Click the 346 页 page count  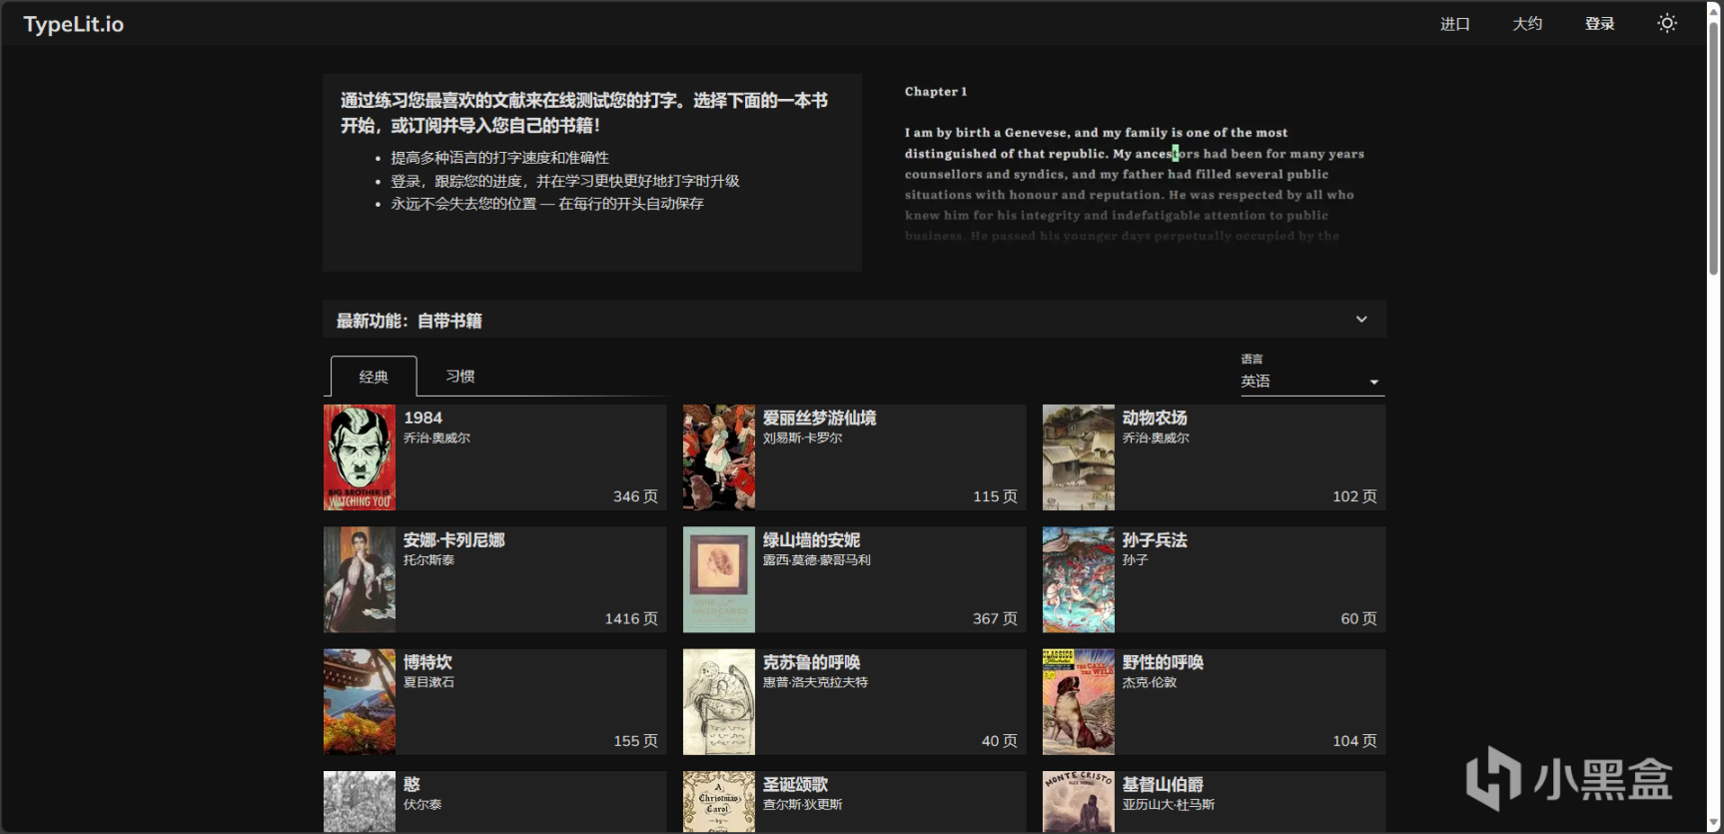(x=635, y=496)
